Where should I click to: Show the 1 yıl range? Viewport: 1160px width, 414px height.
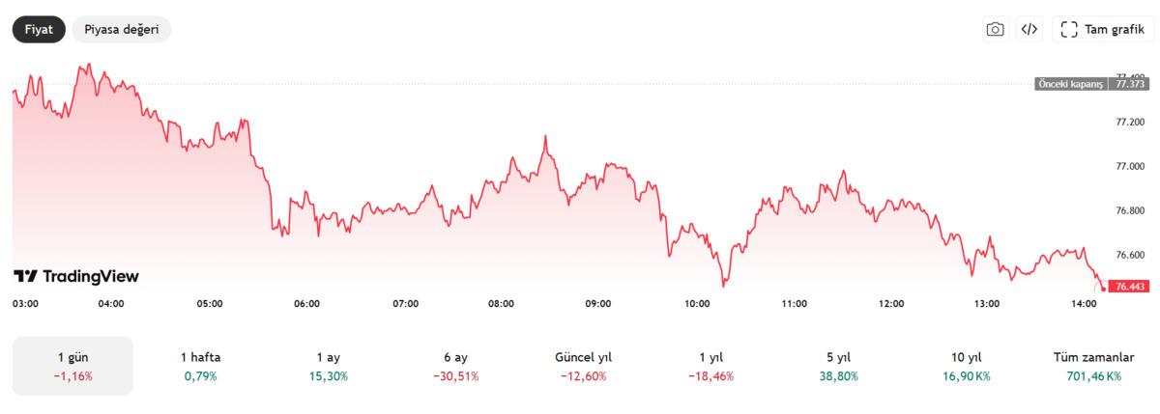tap(710, 366)
